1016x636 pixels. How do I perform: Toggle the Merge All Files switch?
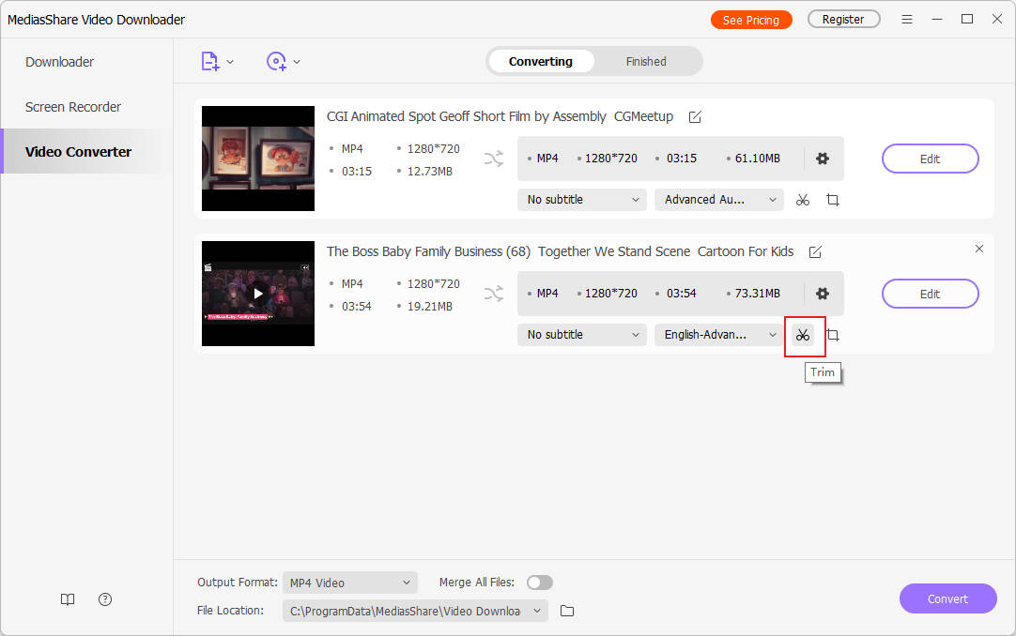click(540, 583)
